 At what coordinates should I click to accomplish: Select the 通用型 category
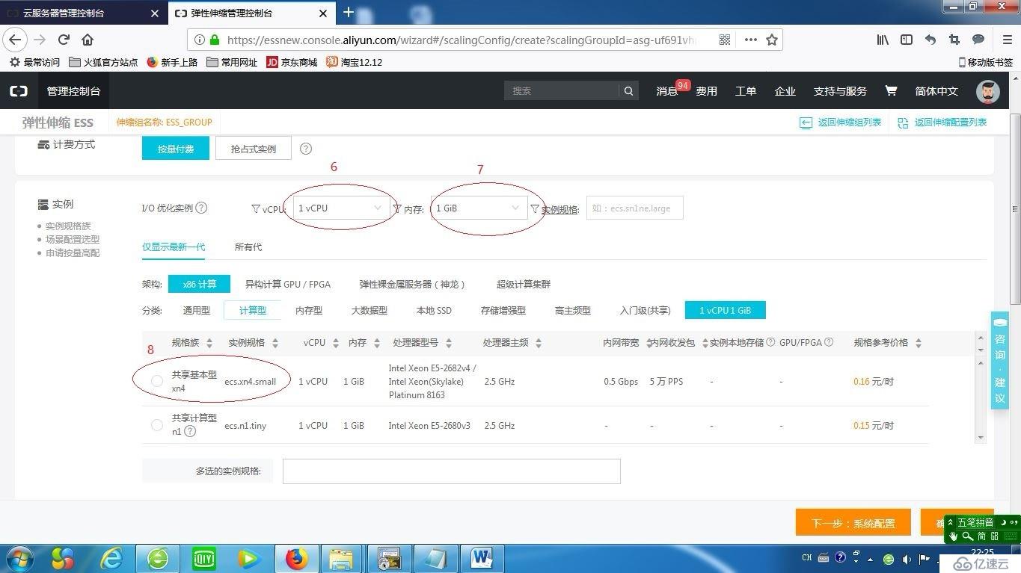[197, 310]
